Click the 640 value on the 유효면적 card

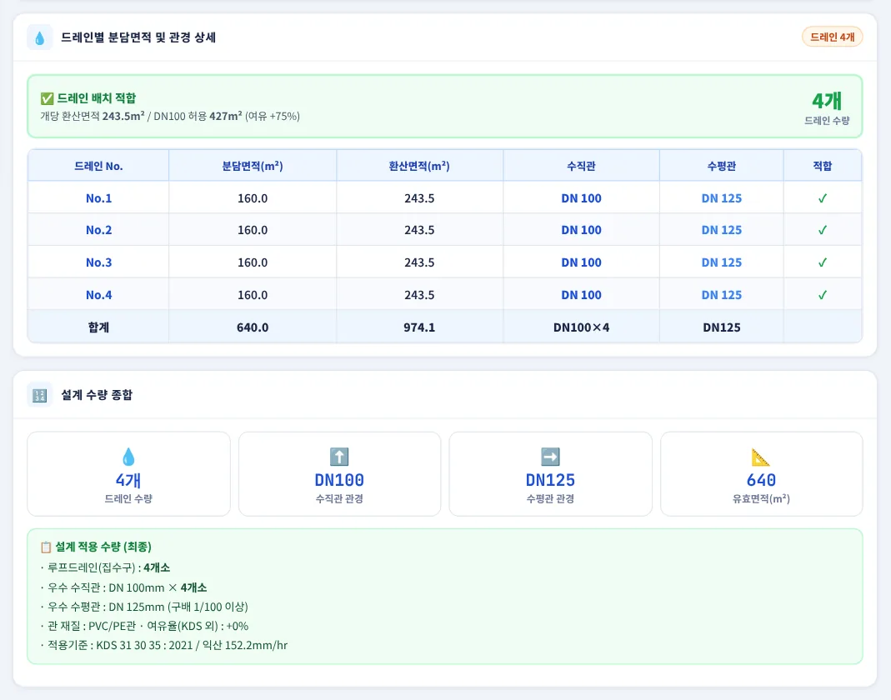(761, 480)
